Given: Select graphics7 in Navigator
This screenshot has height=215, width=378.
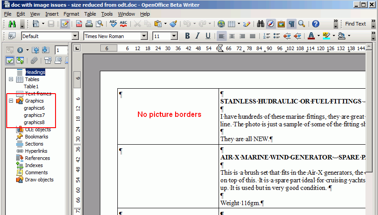Looking at the screenshot, I should tap(34, 115).
